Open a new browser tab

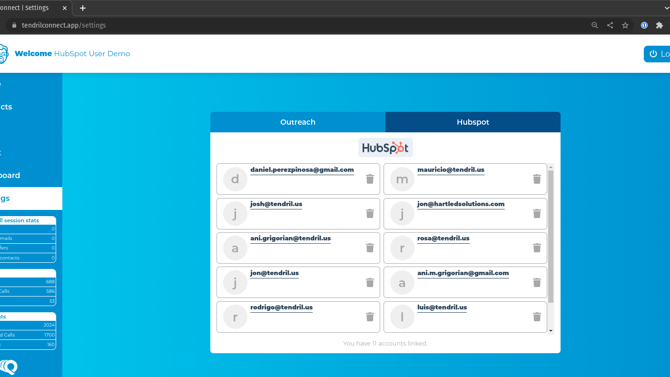pos(83,8)
